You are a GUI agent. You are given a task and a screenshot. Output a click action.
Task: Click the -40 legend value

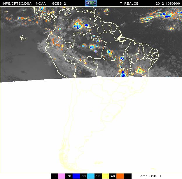(x=112, y=176)
